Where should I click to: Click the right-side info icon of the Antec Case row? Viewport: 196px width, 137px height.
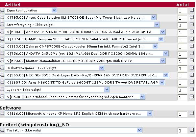click(192, 17)
